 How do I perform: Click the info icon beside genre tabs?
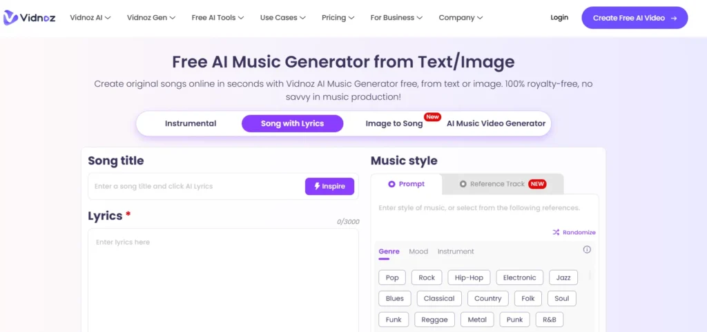click(587, 249)
